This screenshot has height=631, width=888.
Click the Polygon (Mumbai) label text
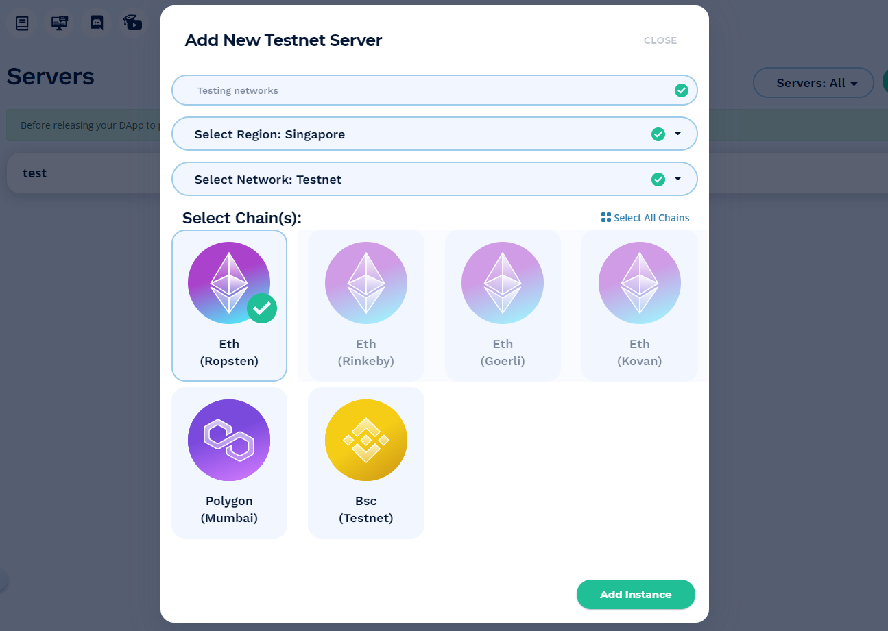tap(229, 510)
